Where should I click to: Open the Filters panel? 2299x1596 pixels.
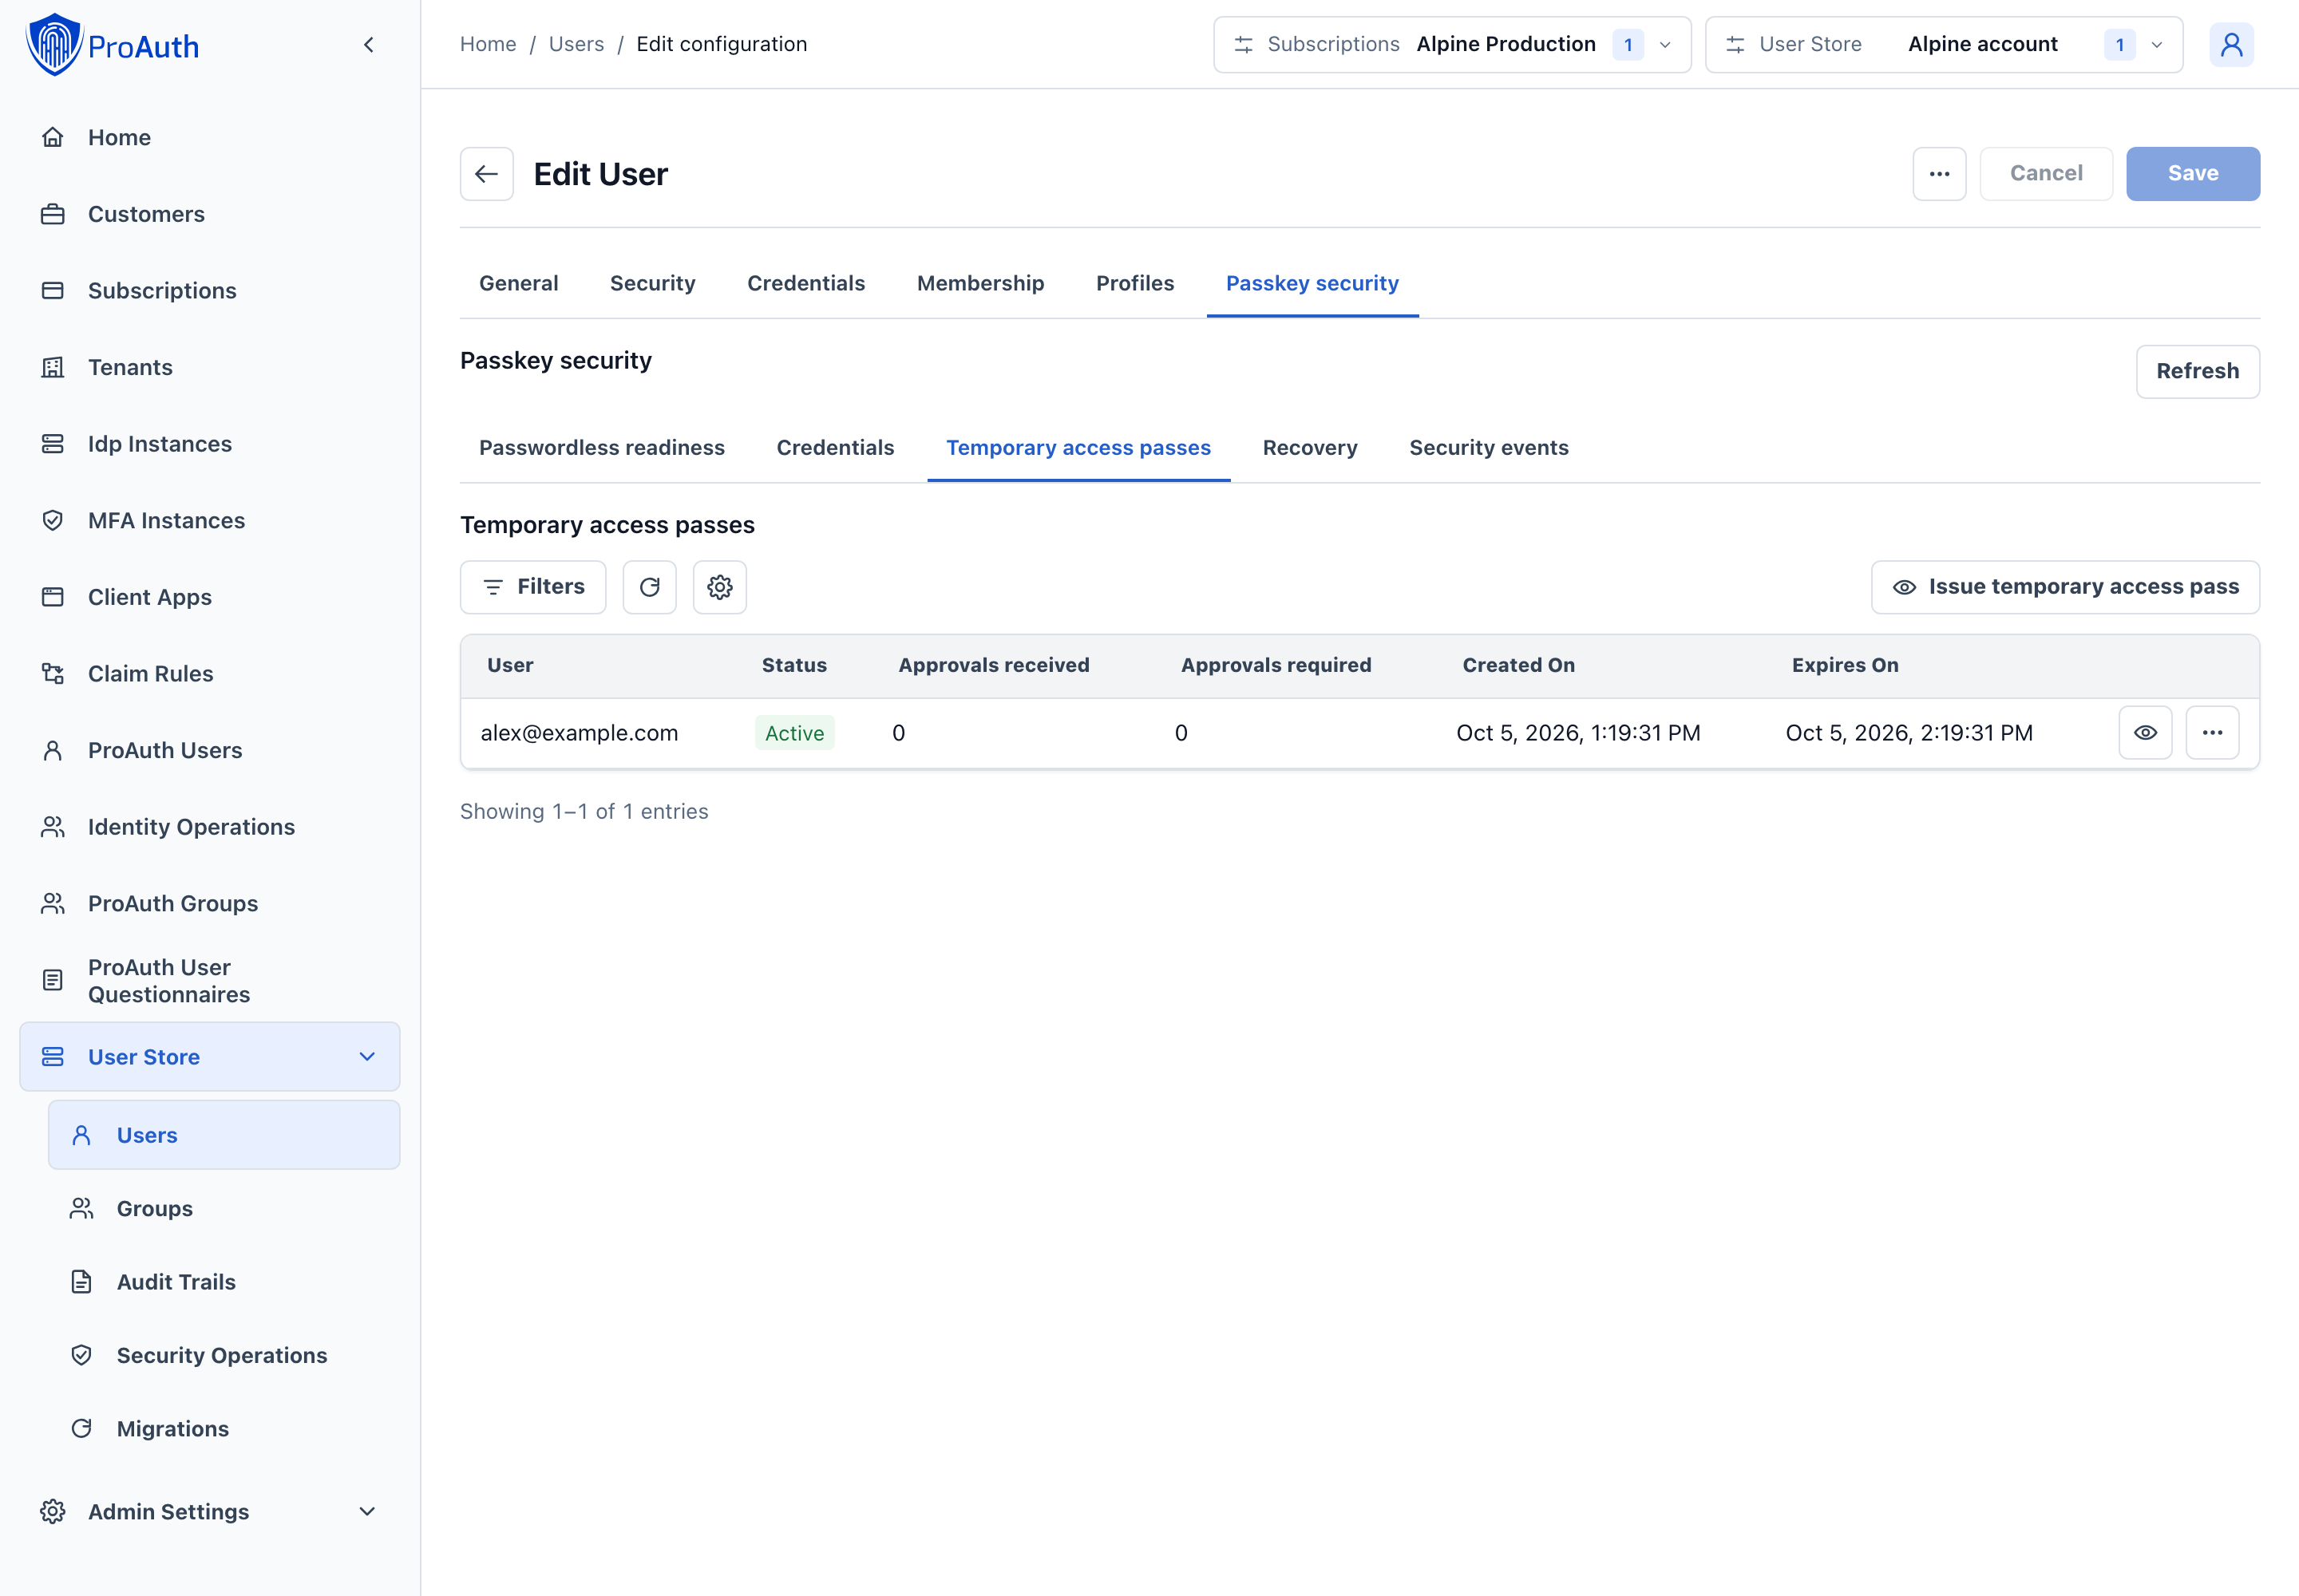coord(533,587)
